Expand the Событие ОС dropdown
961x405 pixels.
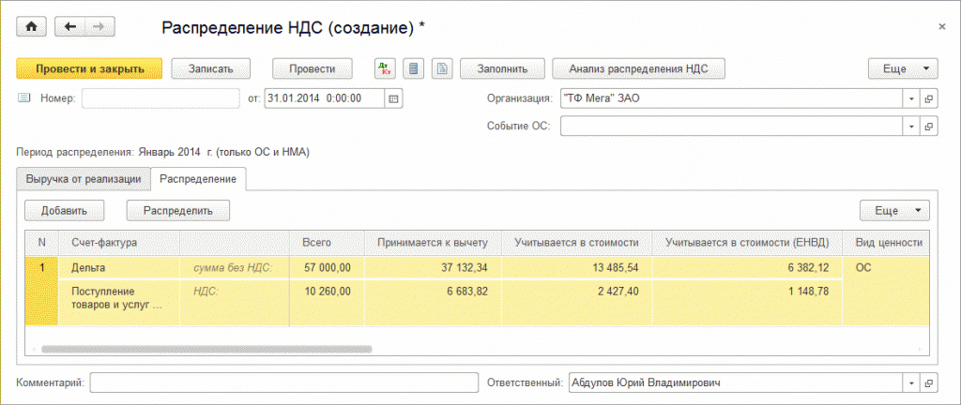click(911, 126)
